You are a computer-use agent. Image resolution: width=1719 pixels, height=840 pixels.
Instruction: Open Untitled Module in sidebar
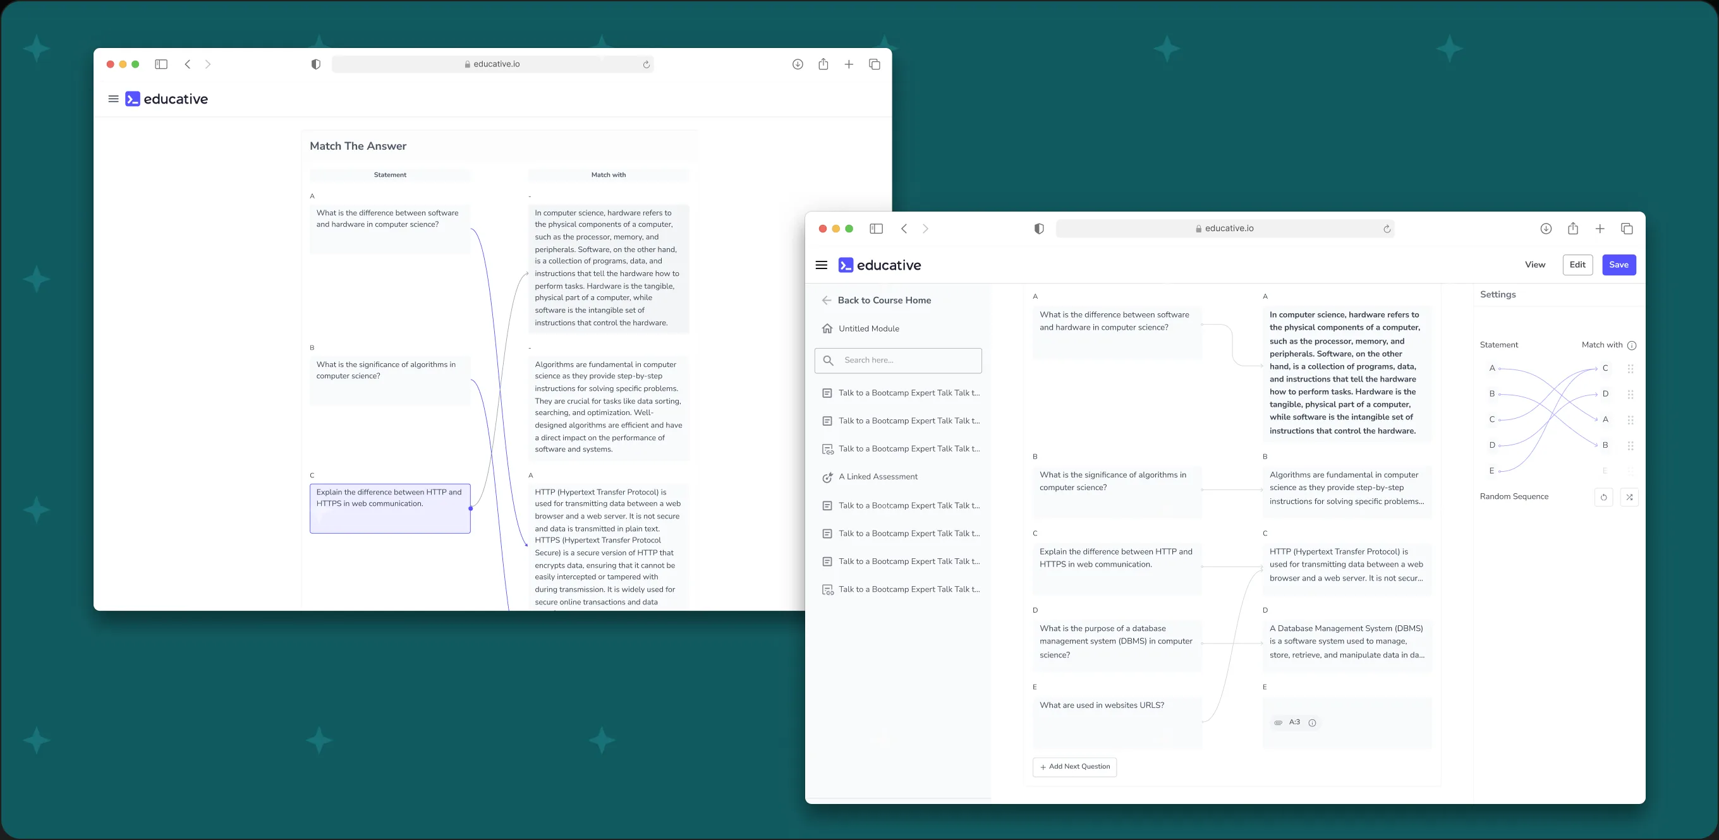(860, 328)
